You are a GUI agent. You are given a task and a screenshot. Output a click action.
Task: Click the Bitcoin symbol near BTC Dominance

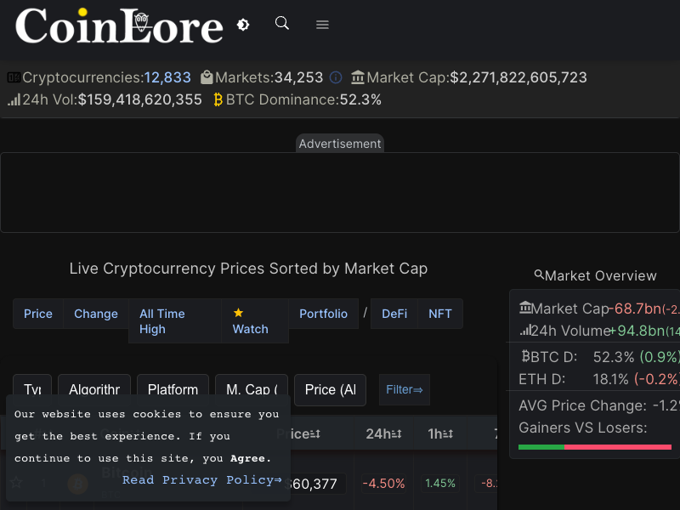point(218,99)
